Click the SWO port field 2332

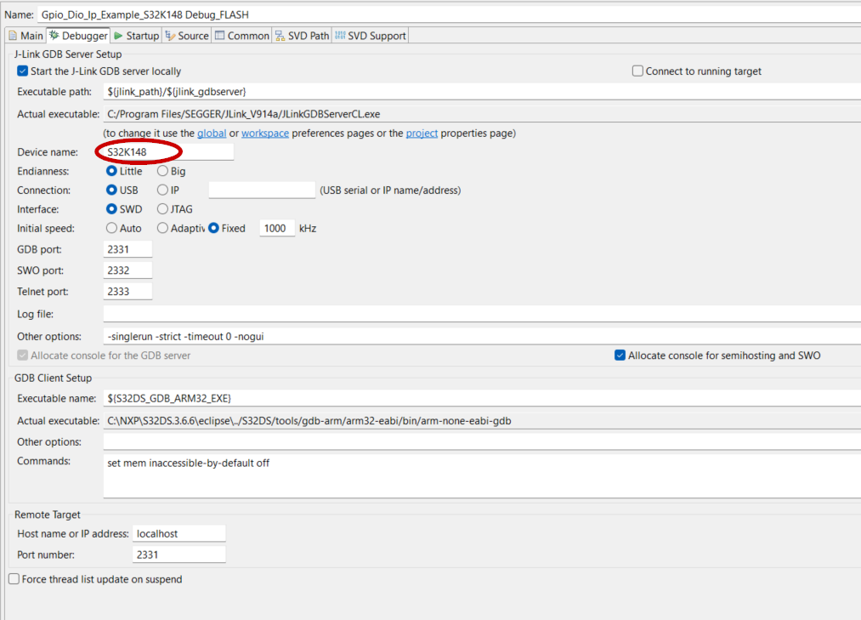127,270
